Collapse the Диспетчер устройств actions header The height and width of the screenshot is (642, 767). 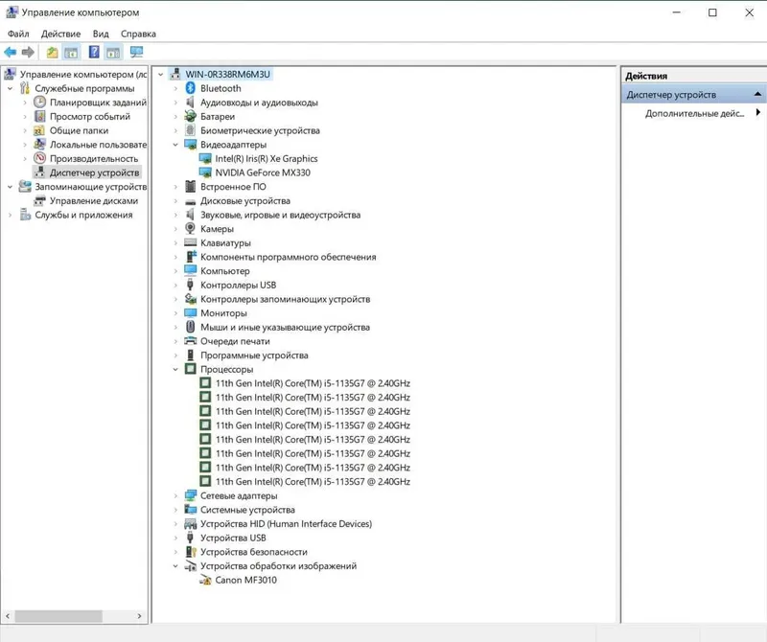[x=757, y=94]
